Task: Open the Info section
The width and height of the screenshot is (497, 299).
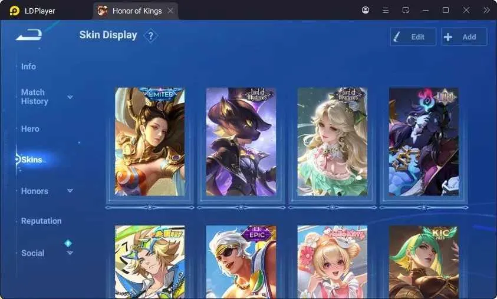Action: [28, 67]
